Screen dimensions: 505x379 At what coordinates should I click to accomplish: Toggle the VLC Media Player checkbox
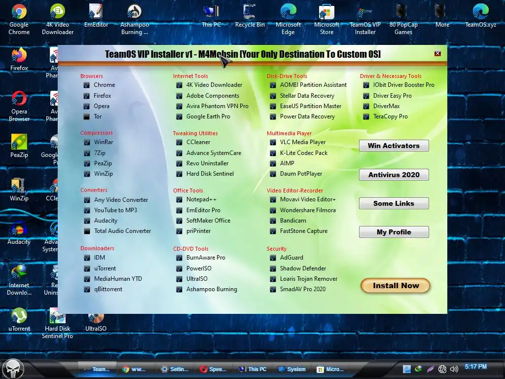point(273,142)
